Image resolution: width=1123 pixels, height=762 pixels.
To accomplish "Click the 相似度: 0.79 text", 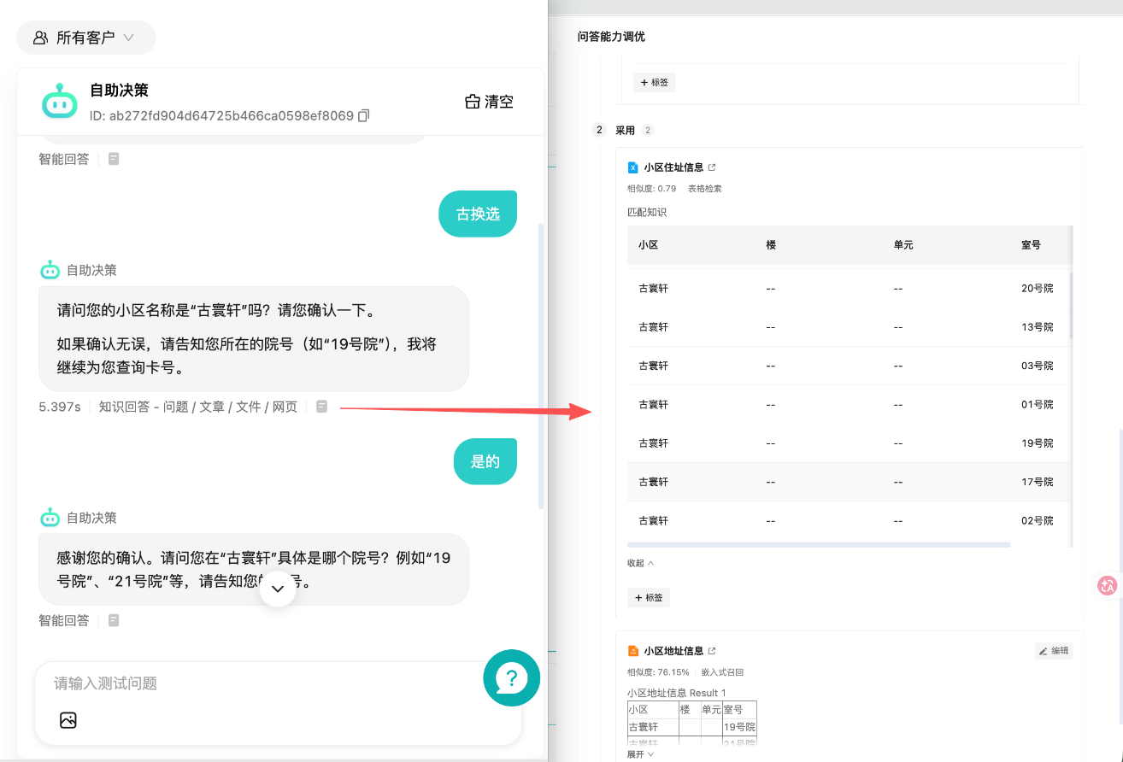I will (x=651, y=189).
